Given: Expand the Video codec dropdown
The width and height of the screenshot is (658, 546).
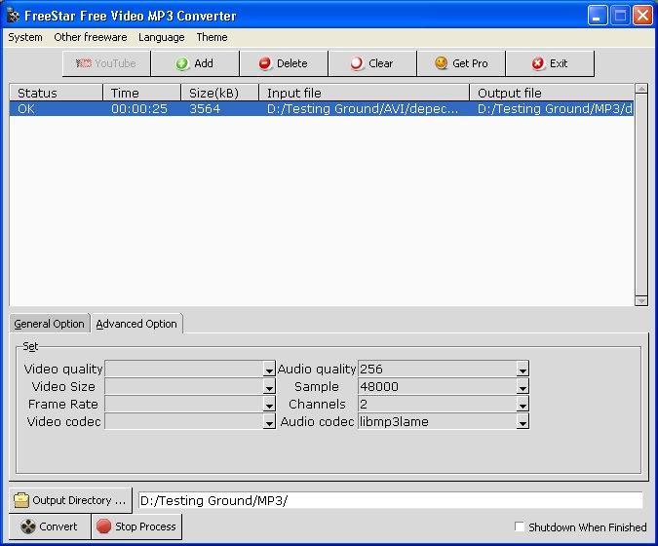Looking at the screenshot, I should tap(269, 422).
